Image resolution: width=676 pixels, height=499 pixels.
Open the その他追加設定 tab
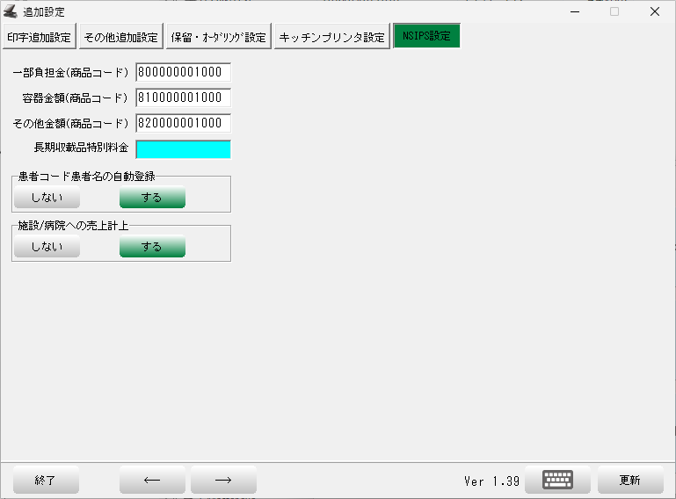[120, 37]
